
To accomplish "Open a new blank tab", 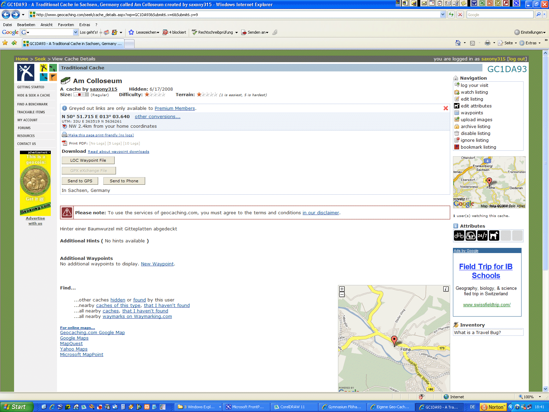I will (x=129, y=44).
